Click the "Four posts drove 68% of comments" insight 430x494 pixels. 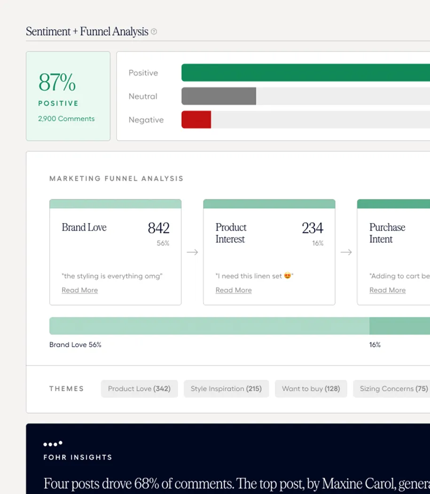click(237, 484)
